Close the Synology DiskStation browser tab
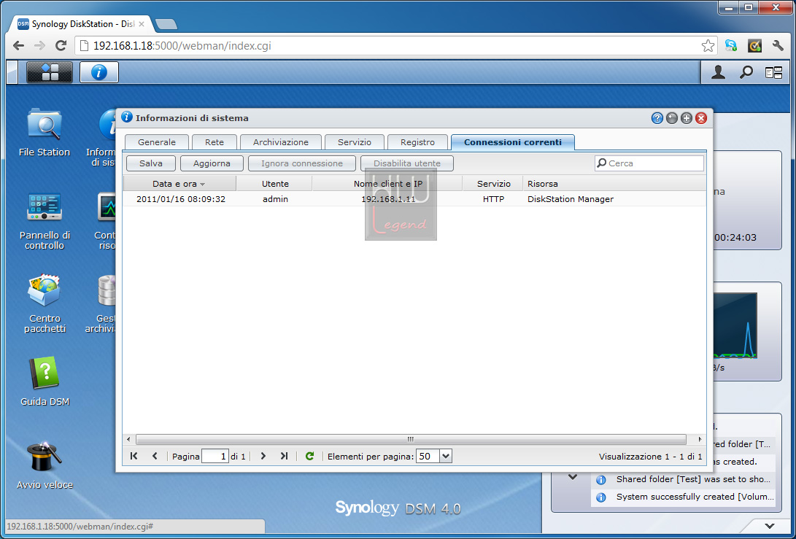 click(x=141, y=24)
